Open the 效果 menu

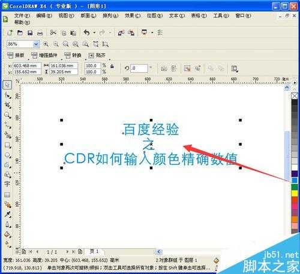(x=133, y=16)
